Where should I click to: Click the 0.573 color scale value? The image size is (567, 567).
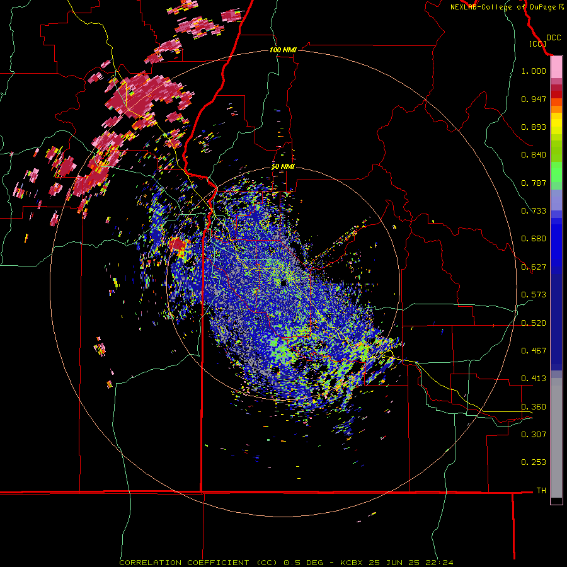point(534,295)
